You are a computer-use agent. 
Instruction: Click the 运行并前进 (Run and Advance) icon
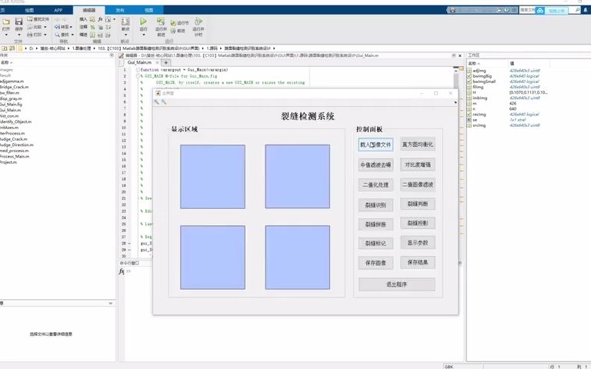click(x=161, y=21)
